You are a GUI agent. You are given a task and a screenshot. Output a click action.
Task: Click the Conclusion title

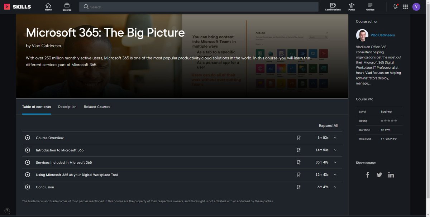coord(45,187)
